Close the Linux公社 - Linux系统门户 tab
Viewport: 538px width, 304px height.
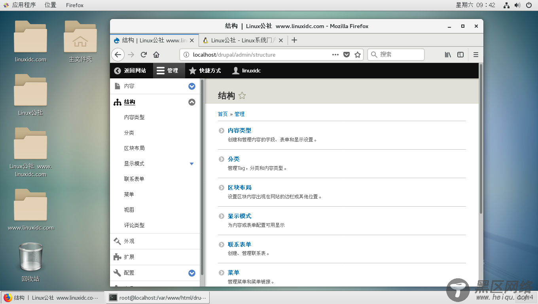pyautogui.click(x=281, y=40)
